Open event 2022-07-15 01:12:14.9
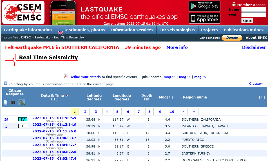 (54, 125)
